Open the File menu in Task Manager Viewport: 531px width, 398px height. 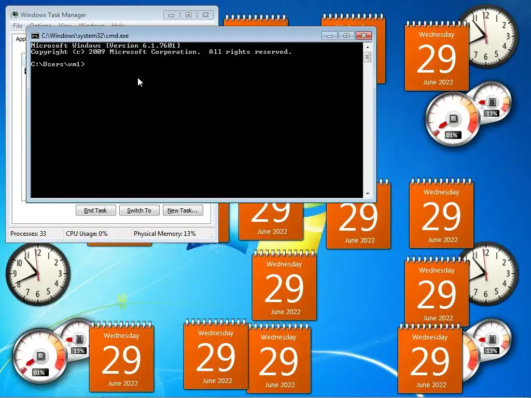point(18,25)
